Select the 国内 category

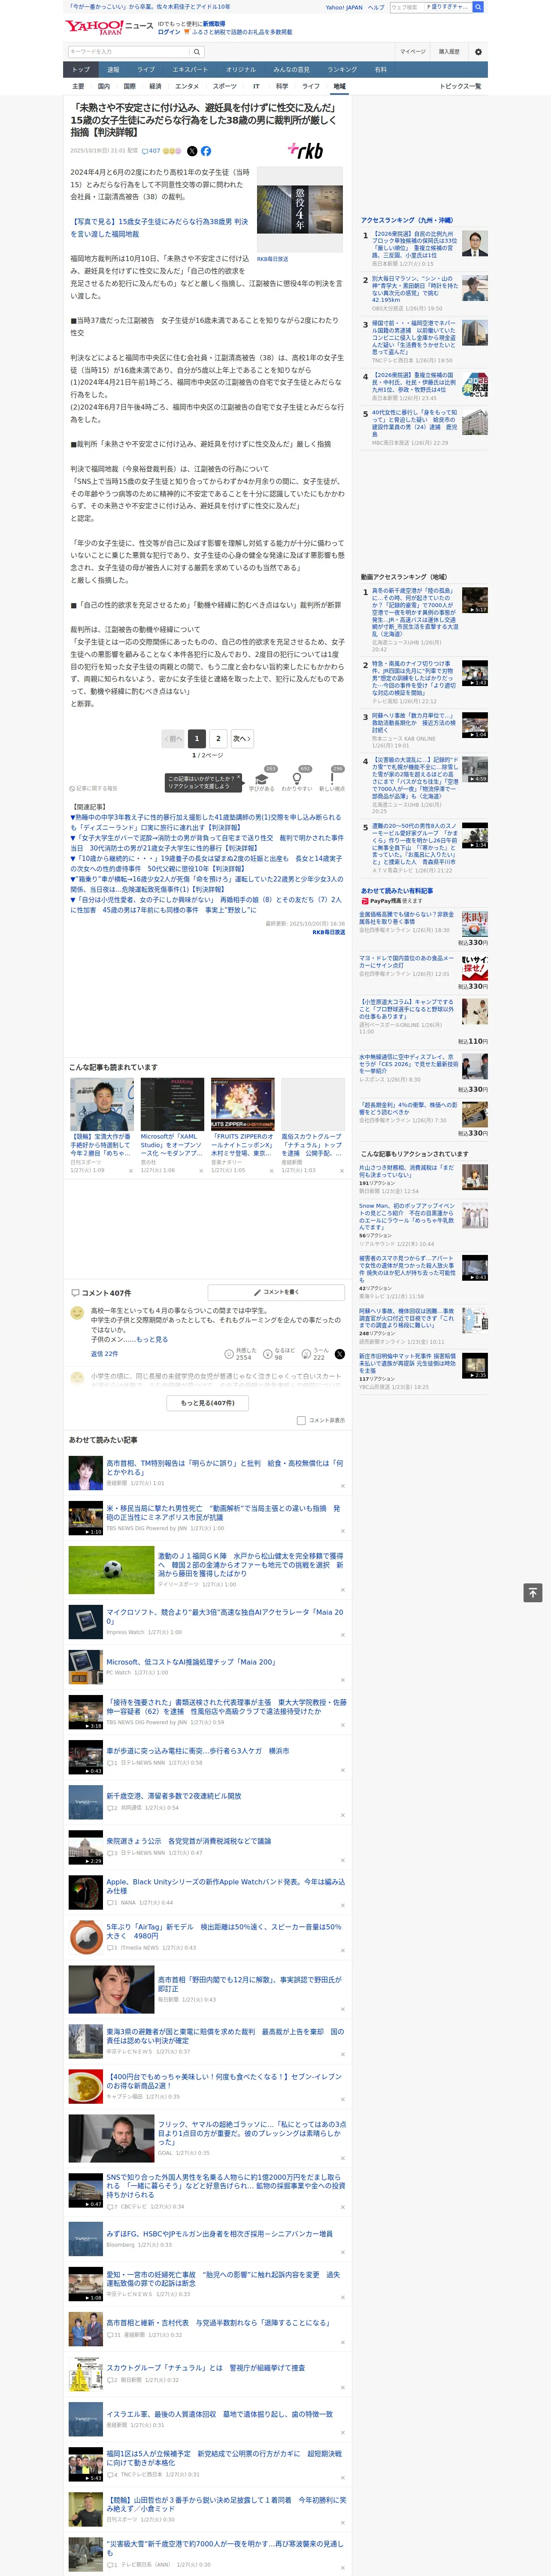104,86
